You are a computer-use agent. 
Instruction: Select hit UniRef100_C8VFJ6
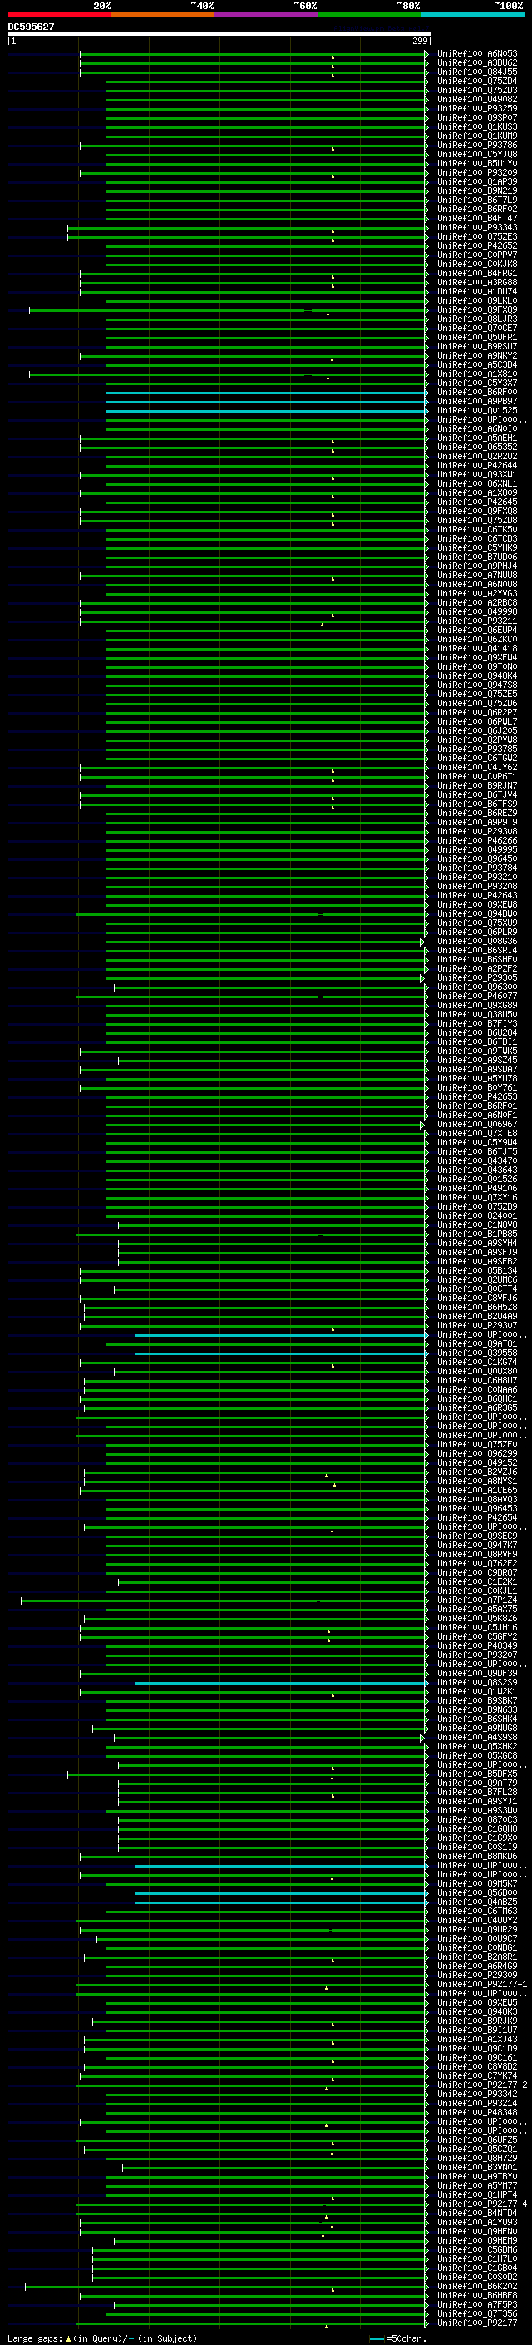coord(477,1299)
